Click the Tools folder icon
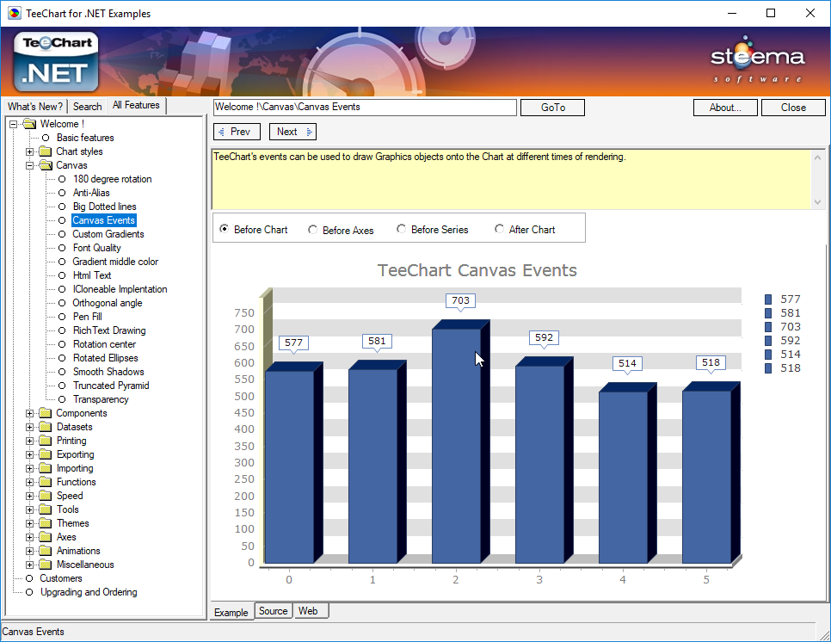831x642 pixels. click(46, 510)
